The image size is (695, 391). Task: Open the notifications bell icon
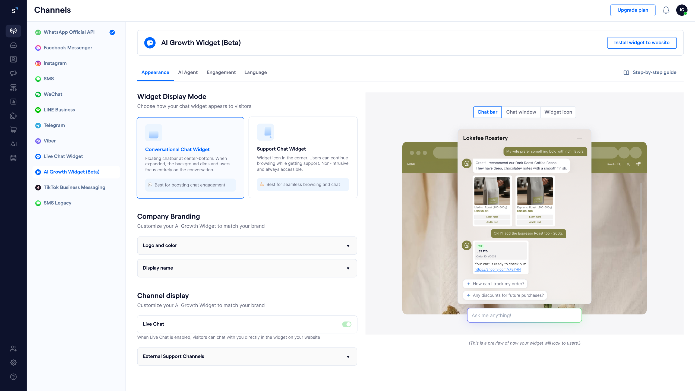coord(666,10)
